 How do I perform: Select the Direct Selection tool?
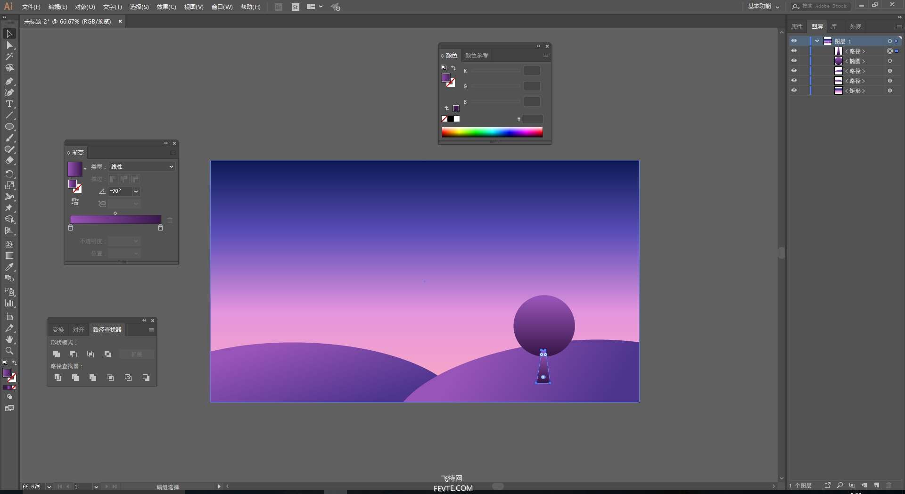tap(9, 45)
